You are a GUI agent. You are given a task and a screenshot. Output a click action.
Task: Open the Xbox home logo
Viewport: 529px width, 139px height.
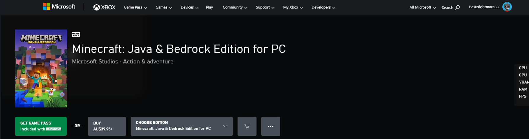(104, 7)
